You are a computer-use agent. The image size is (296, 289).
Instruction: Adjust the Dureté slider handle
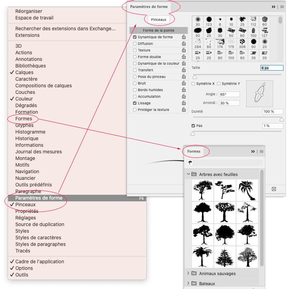click(282, 119)
